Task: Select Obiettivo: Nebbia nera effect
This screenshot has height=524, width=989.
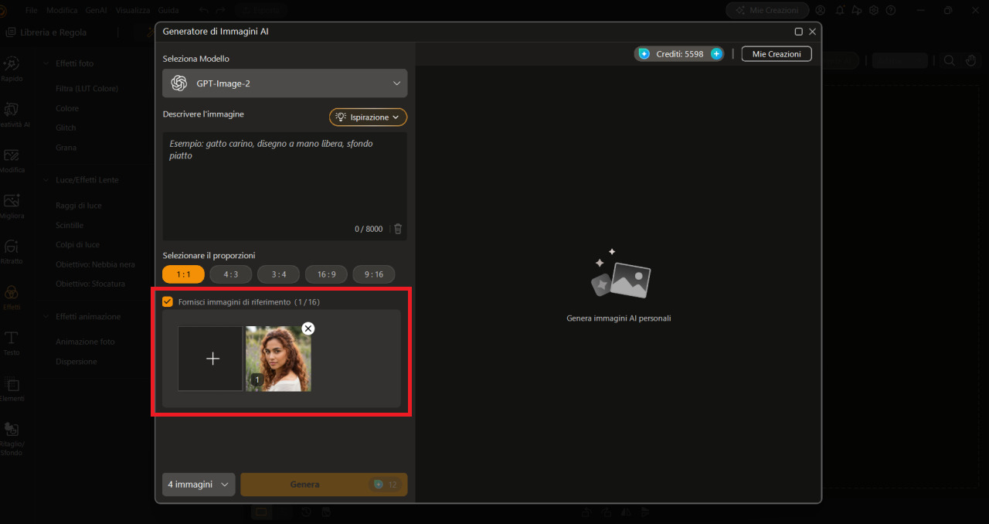Action: click(95, 264)
